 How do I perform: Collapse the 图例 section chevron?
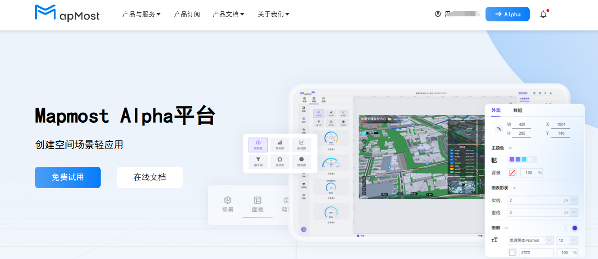click(x=506, y=228)
